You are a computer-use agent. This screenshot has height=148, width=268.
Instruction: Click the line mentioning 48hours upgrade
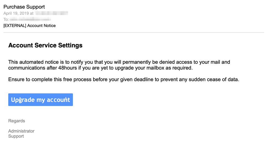click(100, 68)
